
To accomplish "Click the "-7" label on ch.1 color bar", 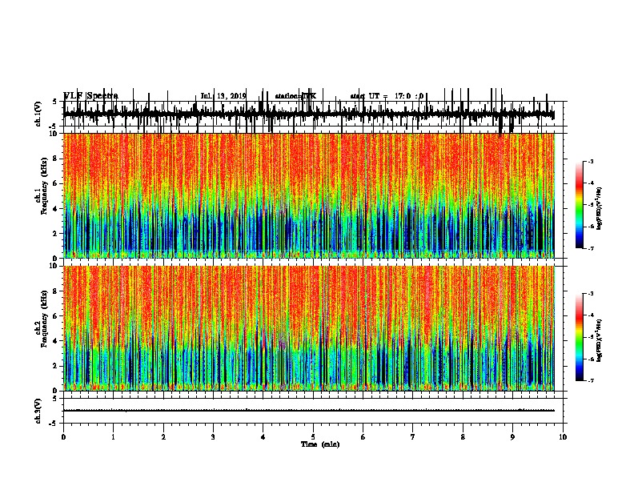I will point(590,248).
